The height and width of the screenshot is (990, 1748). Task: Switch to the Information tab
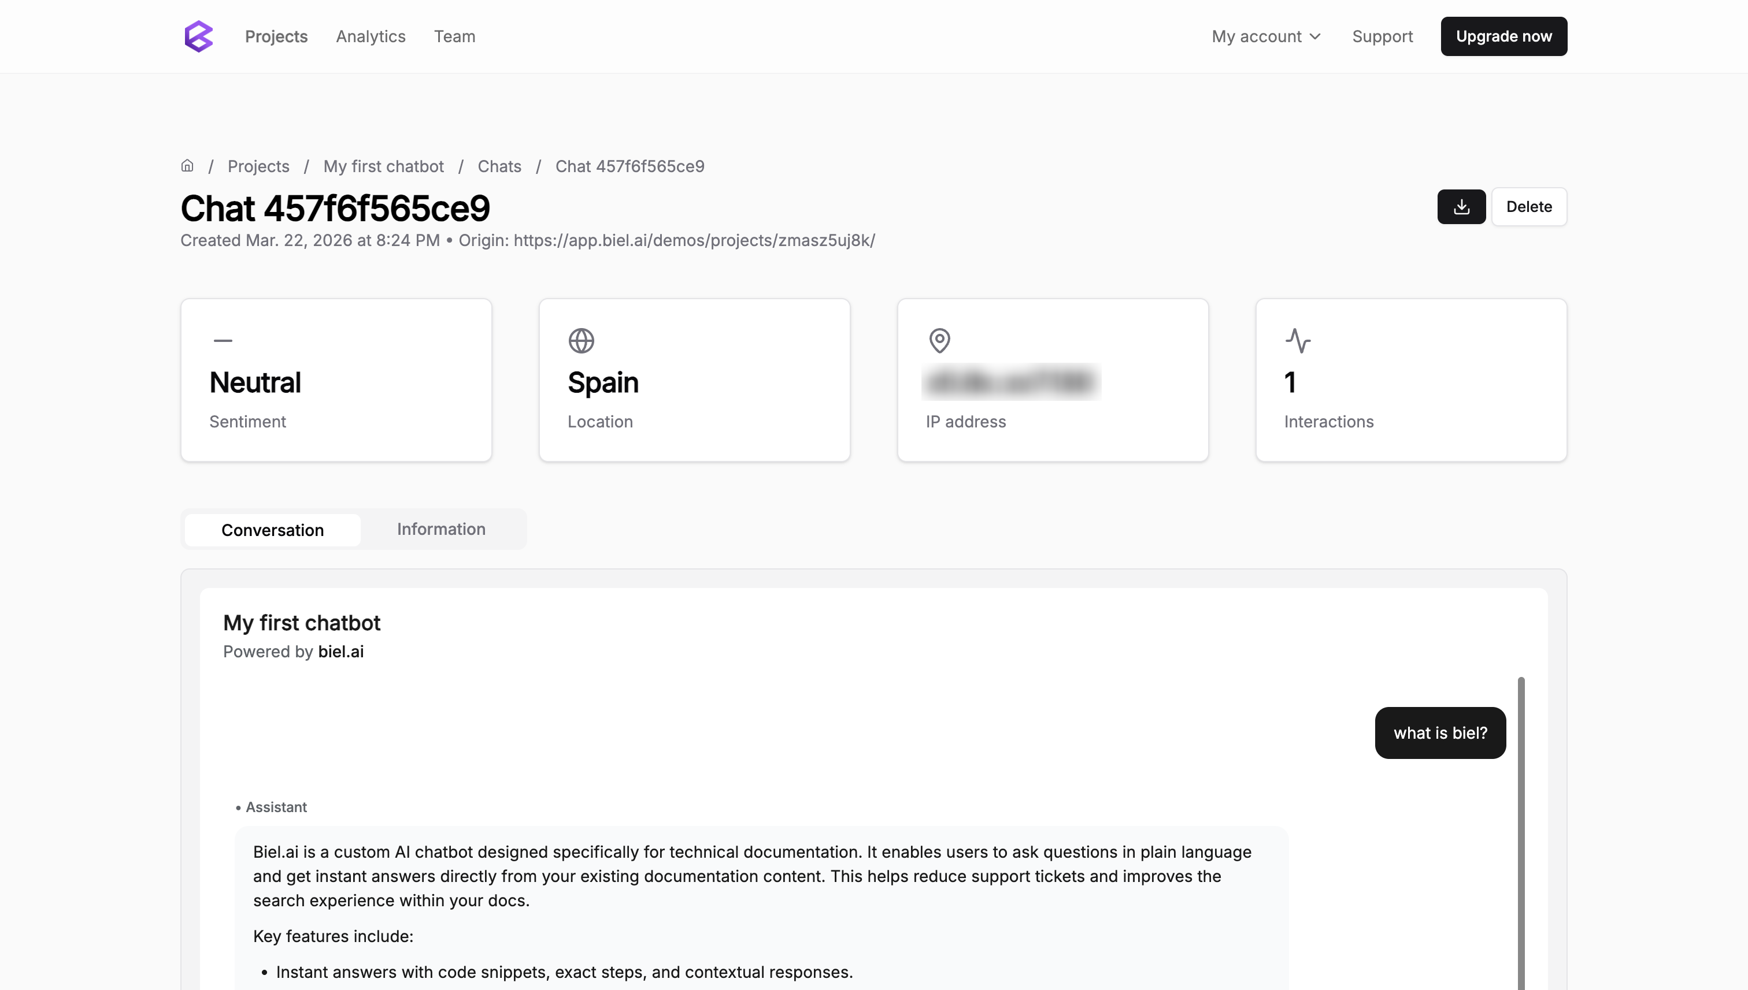pos(441,529)
